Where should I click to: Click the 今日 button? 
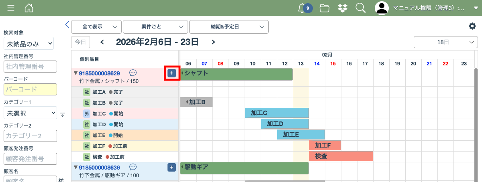pos(80,42)
